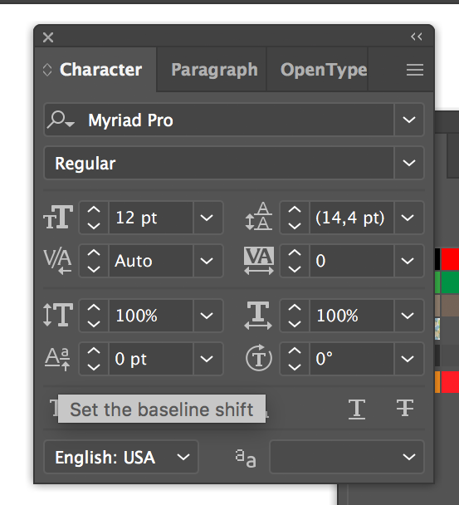Decrease leading with down stepper
The width and height of the screenshot is (459, 505).
click(x=295, y=225)
